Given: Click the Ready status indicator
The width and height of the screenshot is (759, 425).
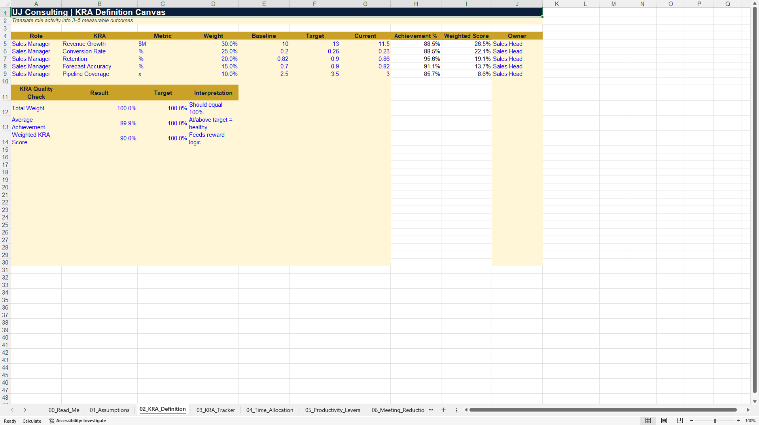Looking at the screenshot, I should (x=10, y=421).
